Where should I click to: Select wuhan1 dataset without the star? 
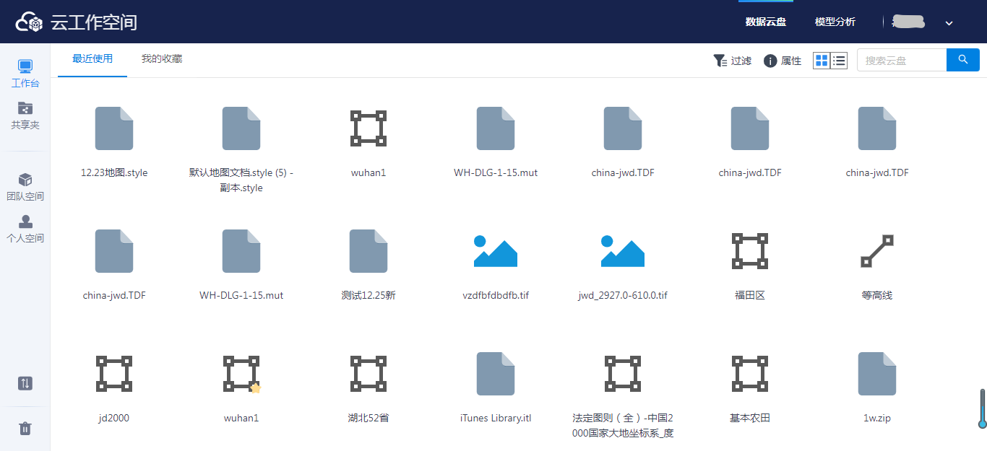[368, 128]
